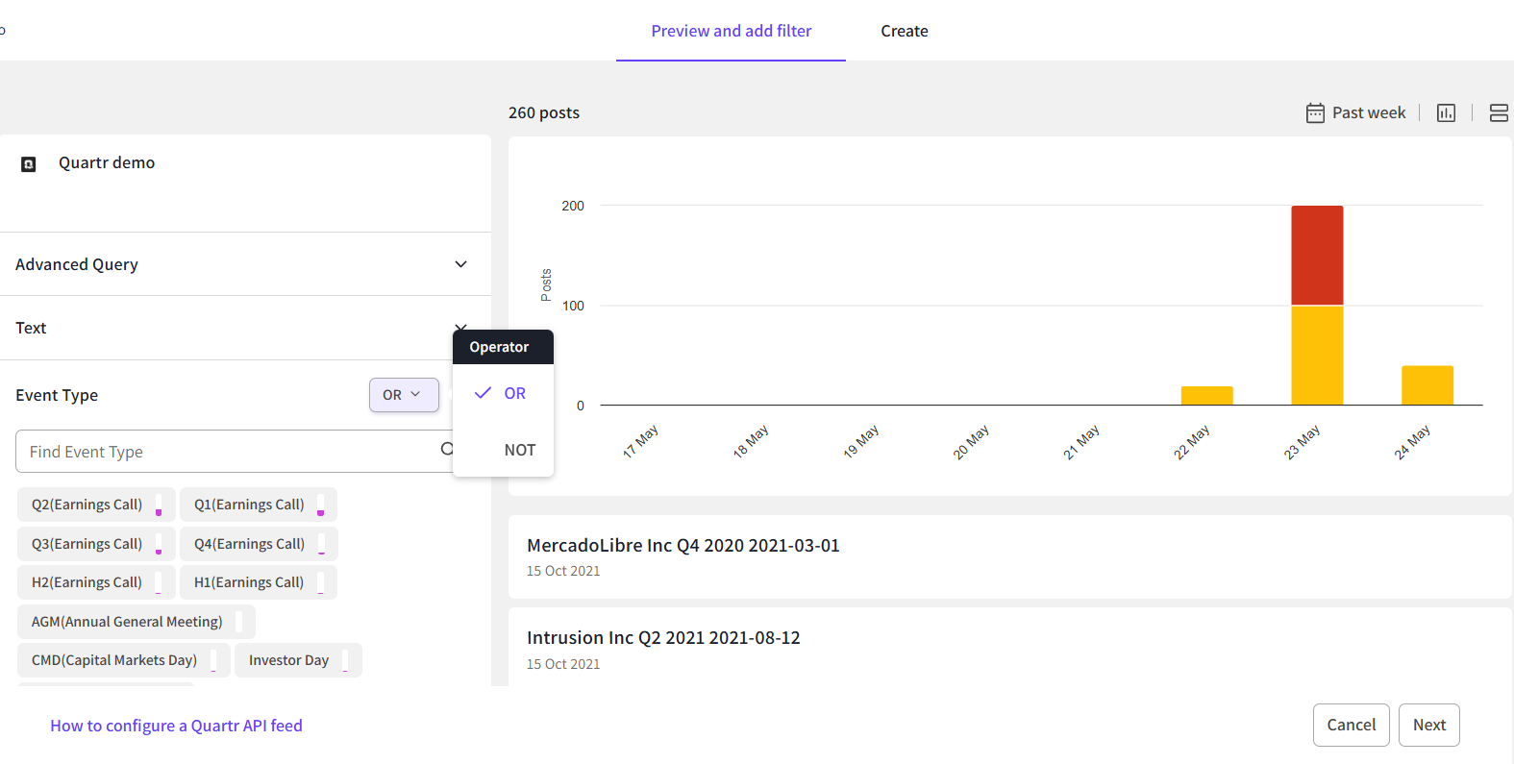Open the Event Type OR operator dropdown

(404, 395)
